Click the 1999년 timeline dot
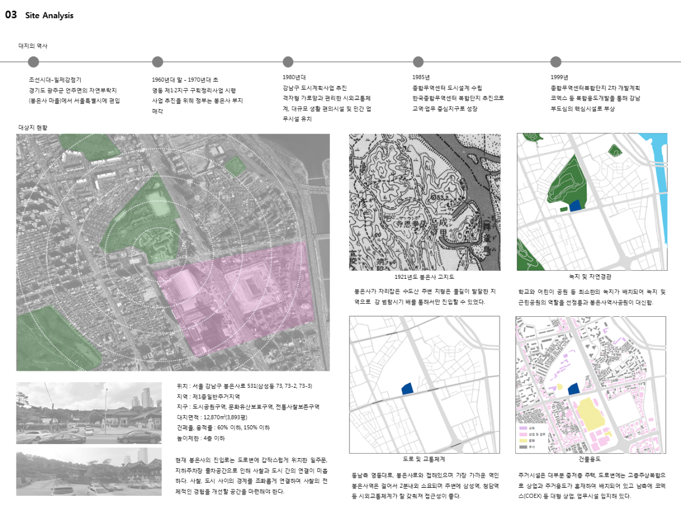The width and height of the screenshot is (681, 511). coord(556,62)
